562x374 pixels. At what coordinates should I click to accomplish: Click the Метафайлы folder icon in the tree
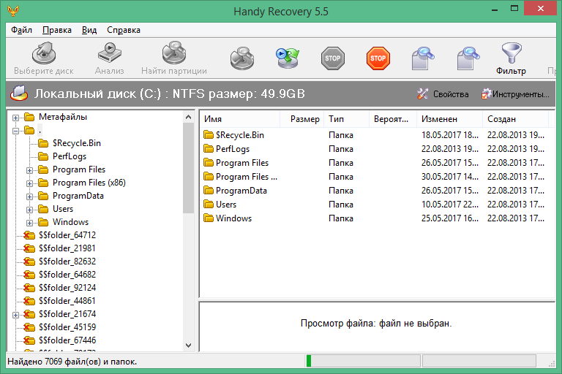click(29, 117)
